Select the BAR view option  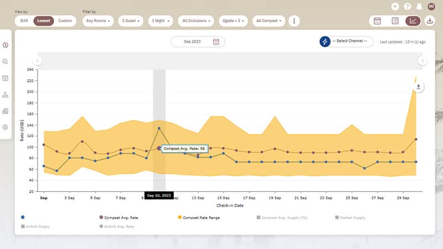coord(24,21)
